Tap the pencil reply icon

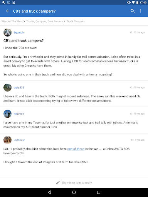coord(58,182)
